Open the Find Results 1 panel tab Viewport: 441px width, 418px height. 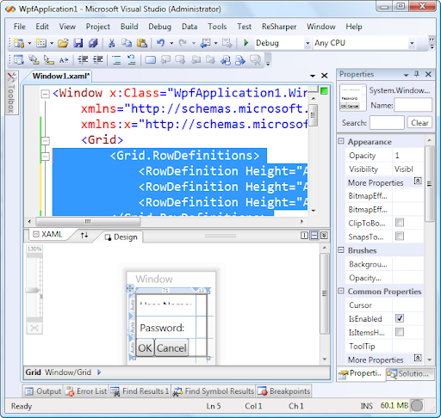pos(140,391)
